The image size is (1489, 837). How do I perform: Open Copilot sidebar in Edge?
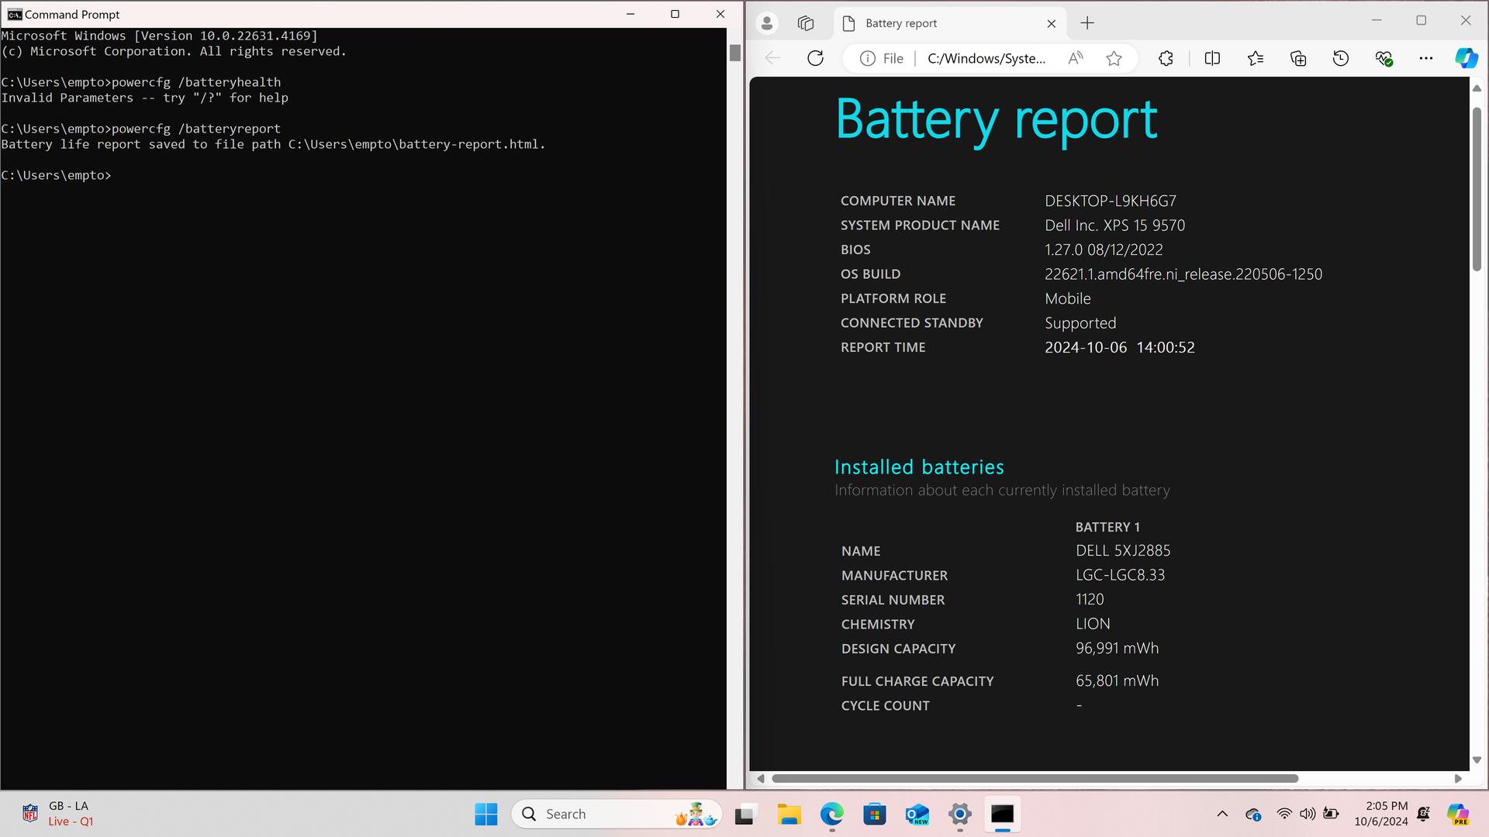tap(1466, 58)
